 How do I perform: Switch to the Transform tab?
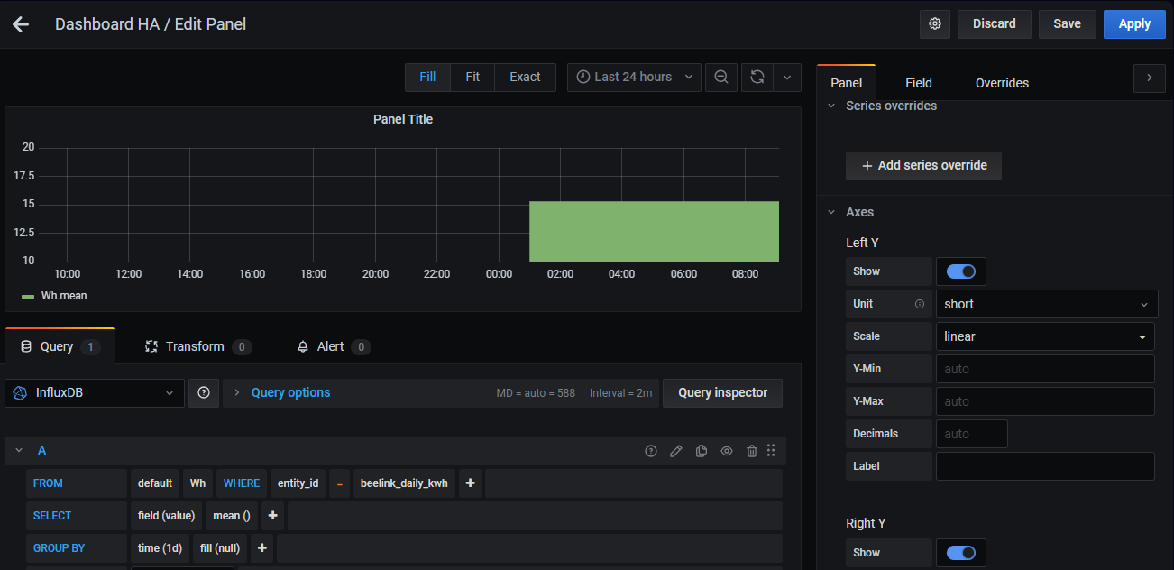tap(195, 346)
